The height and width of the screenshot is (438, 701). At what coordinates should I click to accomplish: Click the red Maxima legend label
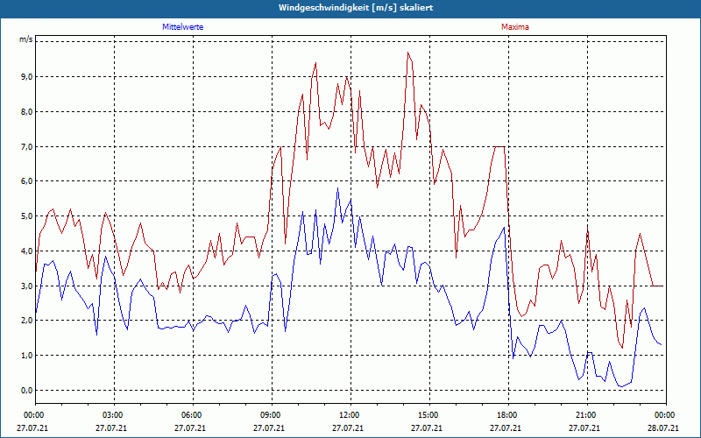click(515, 27)
